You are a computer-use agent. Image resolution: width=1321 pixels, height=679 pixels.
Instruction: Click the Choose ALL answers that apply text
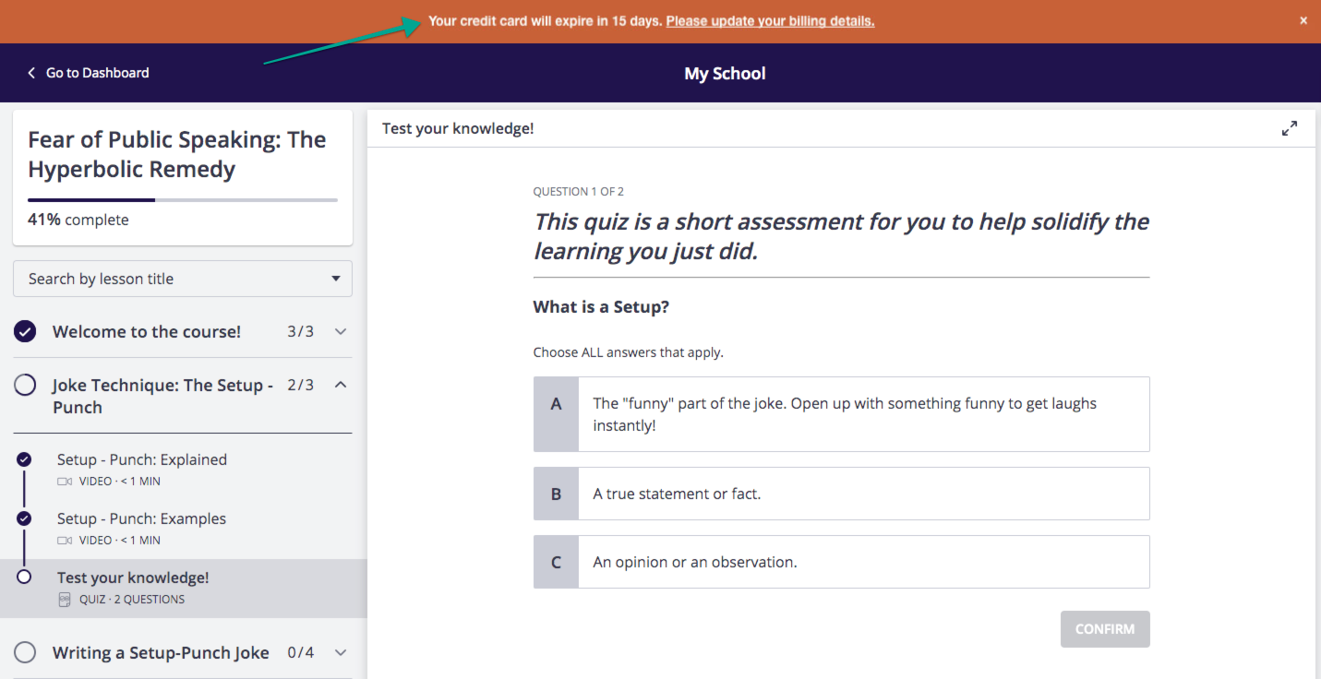click(x=629, y=352)
